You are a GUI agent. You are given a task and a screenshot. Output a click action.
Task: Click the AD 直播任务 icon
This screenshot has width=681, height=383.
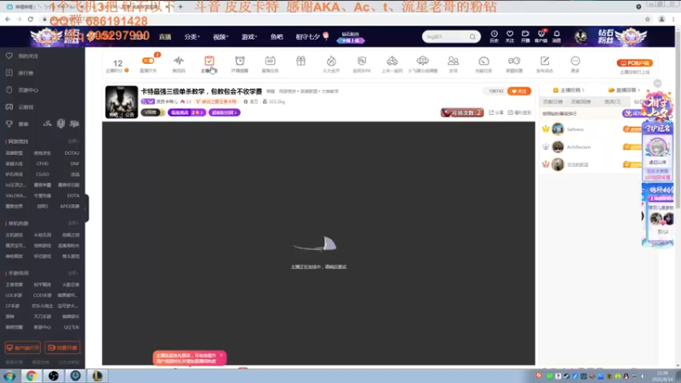pyautogui.click(x=270, y=60)
